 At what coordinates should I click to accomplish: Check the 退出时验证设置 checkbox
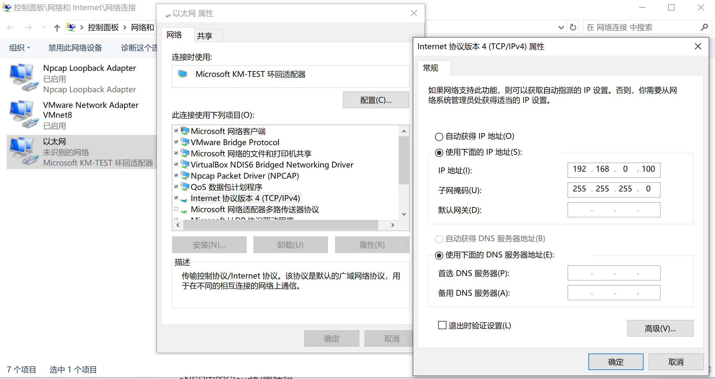pos(442,325)
